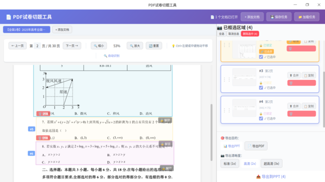The width and height of the screenshot is (325, 182).
Task: Toggle the 已锁定 lock on region #4
Action: tap(266, 114)
